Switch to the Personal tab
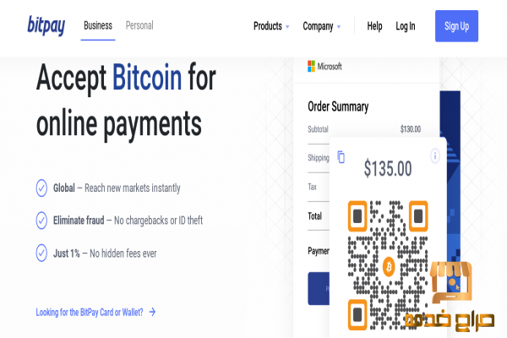Screen dimensions: 507x338 click(x=139, y=25)
